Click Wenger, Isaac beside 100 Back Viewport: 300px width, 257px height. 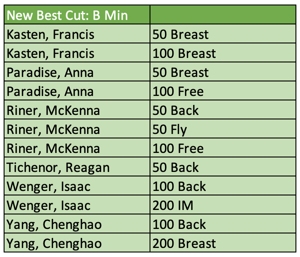pos(77,187)
